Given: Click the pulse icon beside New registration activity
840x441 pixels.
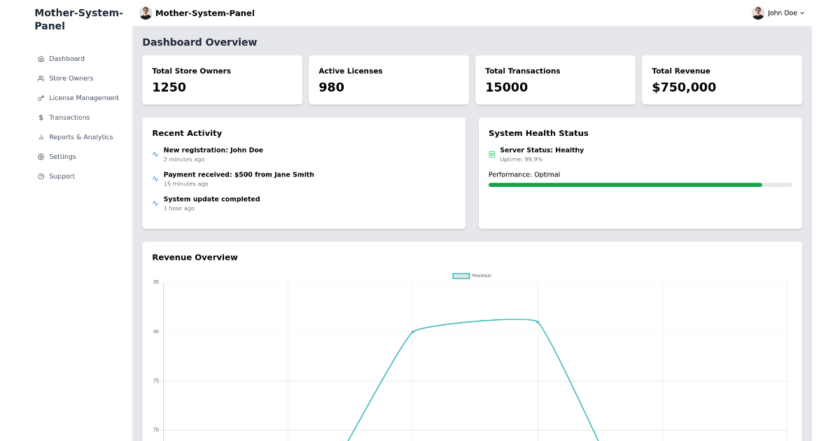Looking at the screenshot, I should [x=155, y=153].
